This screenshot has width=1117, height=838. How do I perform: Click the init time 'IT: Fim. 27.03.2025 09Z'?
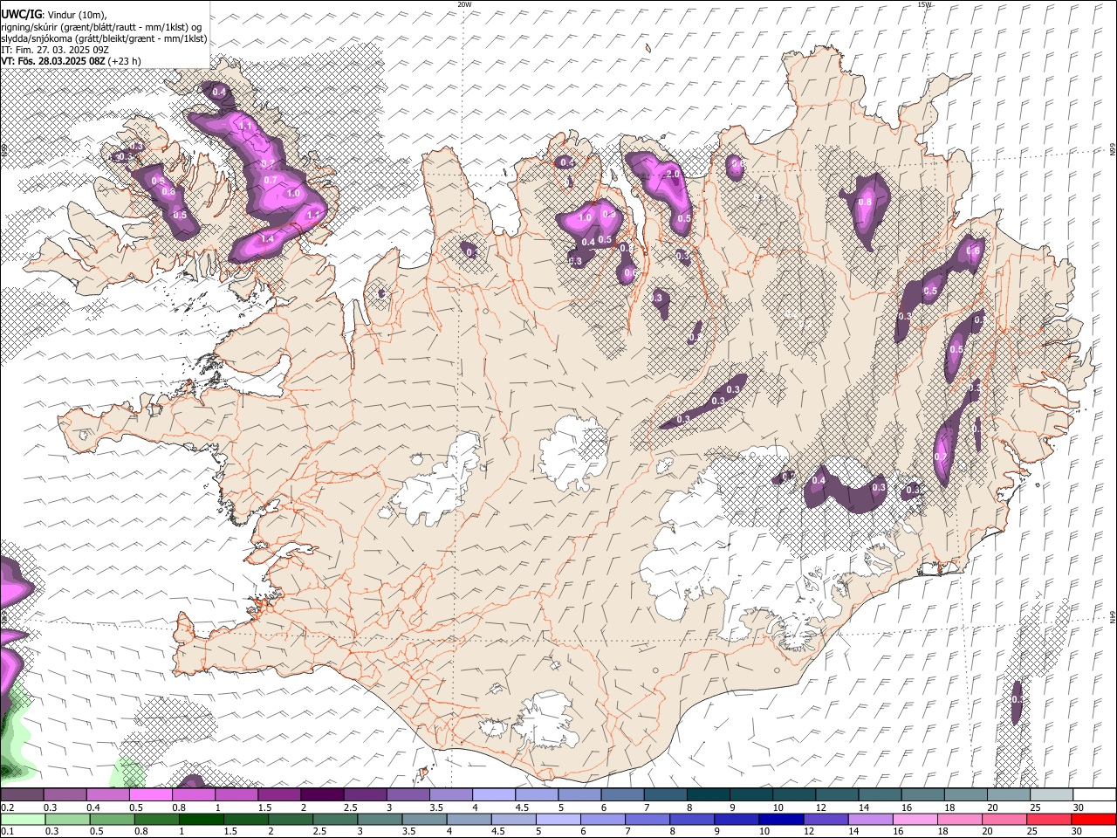click(55, 50)
